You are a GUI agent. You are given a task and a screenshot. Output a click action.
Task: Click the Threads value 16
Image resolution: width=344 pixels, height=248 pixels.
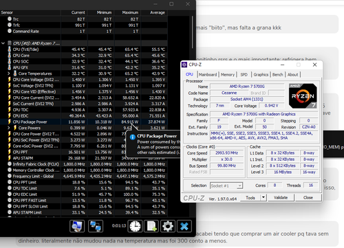pyautogui.click(x=311, y=185)
